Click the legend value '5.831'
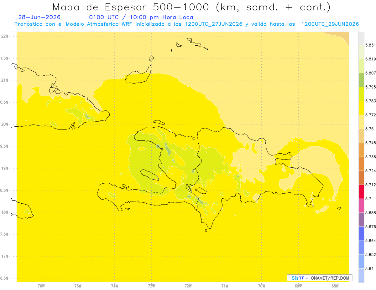The width and height of the screenshot is (376, 290). click(371, 45)
